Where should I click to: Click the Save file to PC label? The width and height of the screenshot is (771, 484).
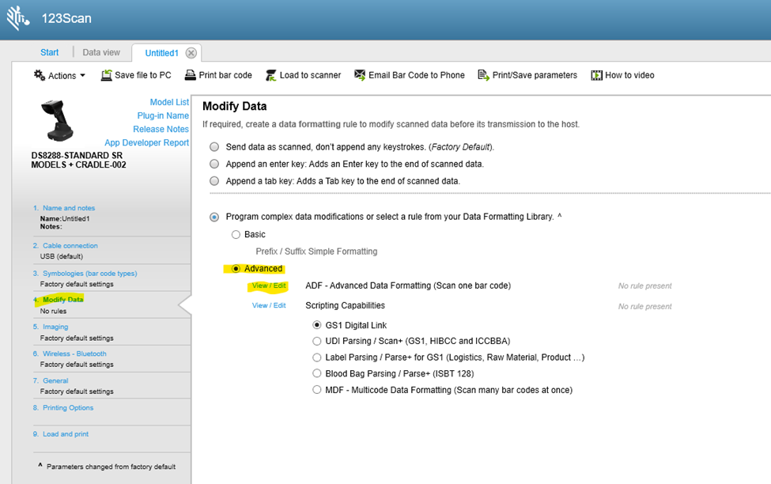143,75
